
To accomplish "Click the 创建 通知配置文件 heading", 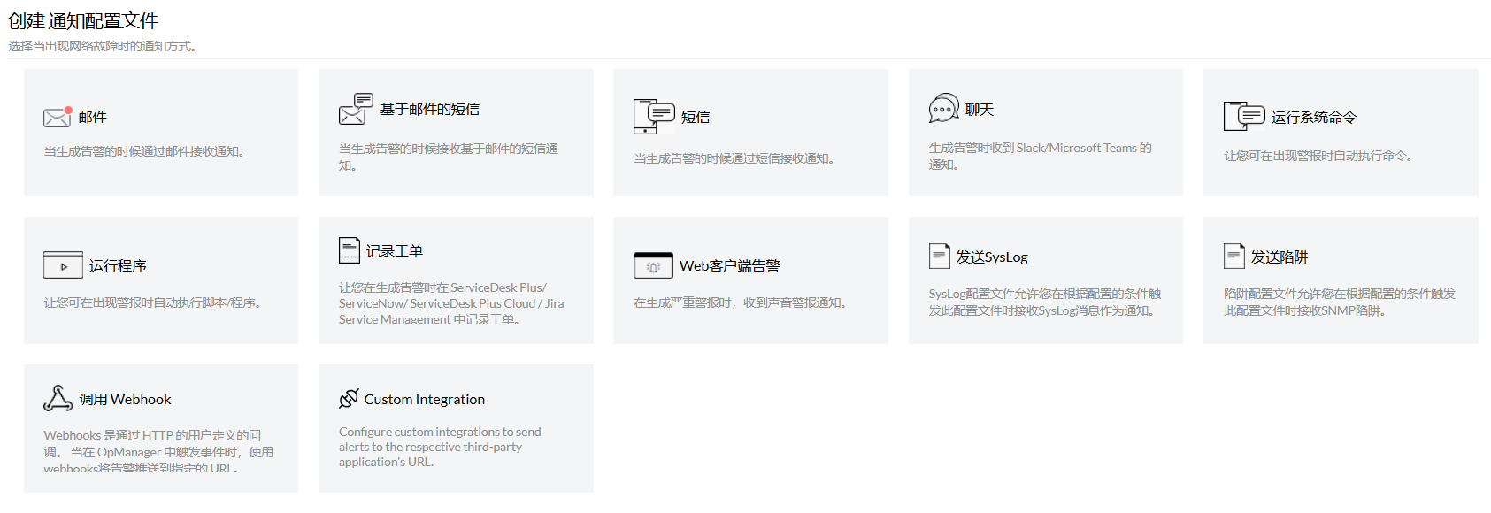I will [x=83, y=20].
